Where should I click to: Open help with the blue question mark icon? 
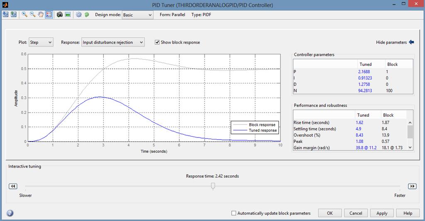point(10,213)
